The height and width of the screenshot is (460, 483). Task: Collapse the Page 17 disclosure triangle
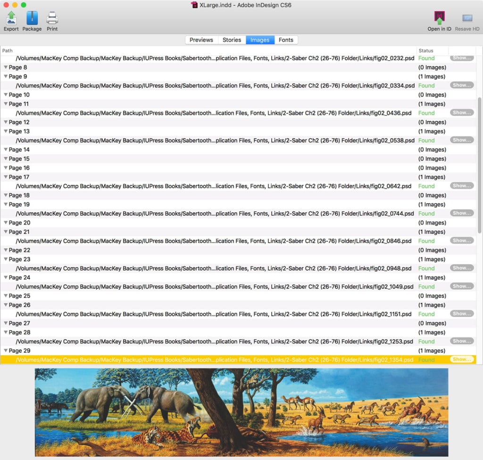tap(6, 177)
